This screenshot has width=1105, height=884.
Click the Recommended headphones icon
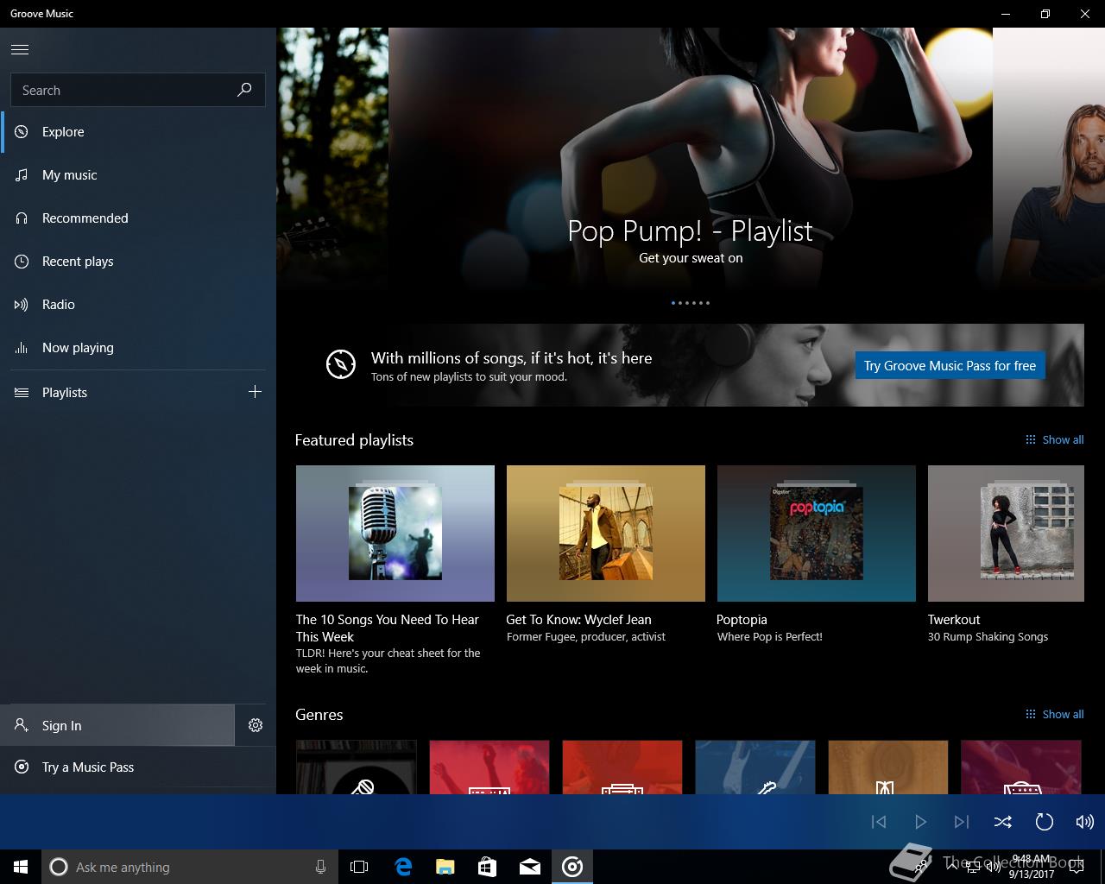click(x=22, y=218)
